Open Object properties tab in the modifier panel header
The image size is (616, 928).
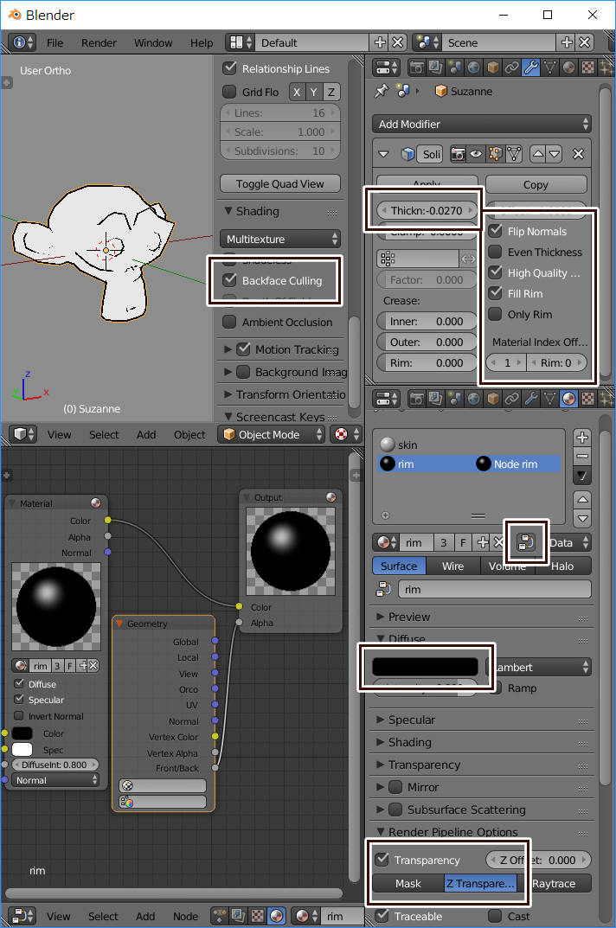click(492, 67)
